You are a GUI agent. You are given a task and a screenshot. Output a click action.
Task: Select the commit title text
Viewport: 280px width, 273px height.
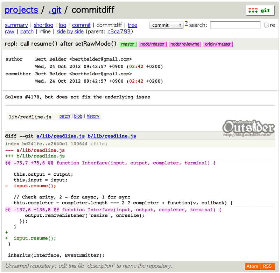click(61, 44)
